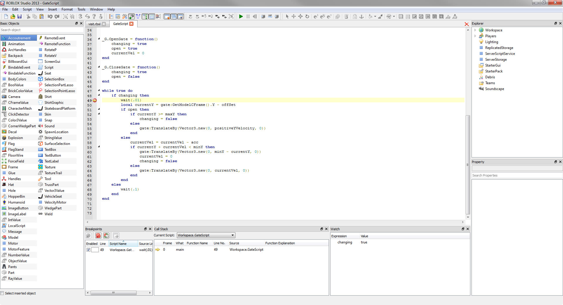Click the Cut scissors icon

tap(28, 16)
